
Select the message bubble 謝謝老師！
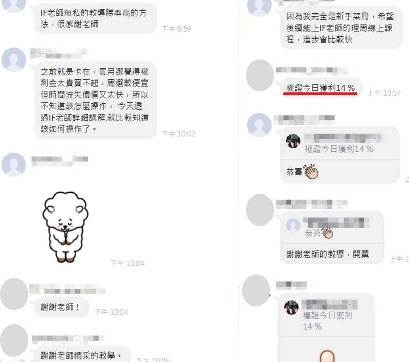(x=62, y=307)
